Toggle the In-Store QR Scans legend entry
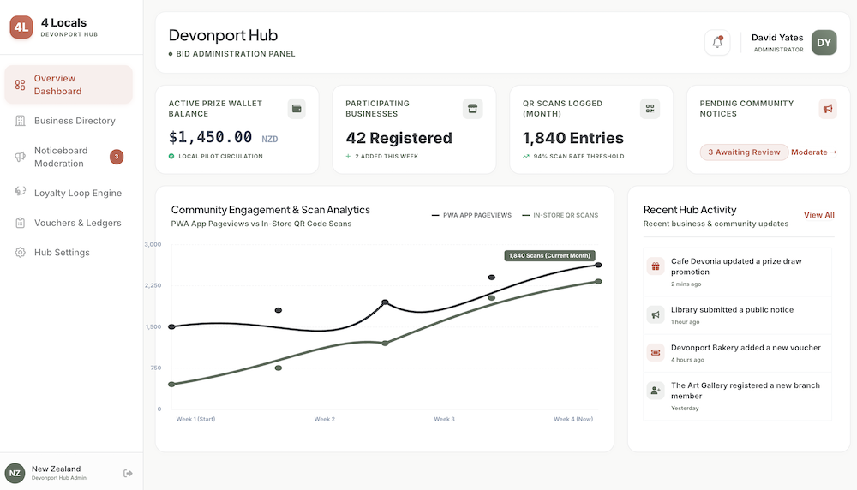The height and width of the screenshot is (490, 857). coord(560,215)
